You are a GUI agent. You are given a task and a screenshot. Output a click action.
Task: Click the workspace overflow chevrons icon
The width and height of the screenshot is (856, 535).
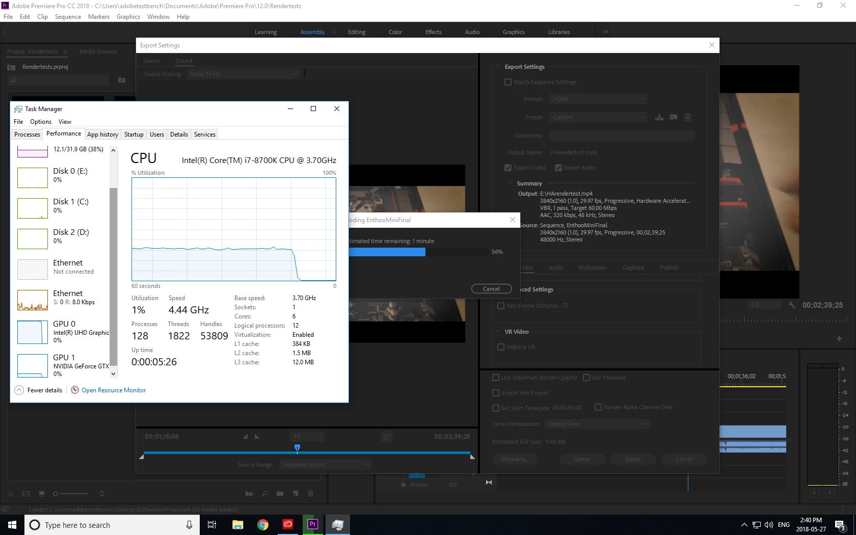[606, 32]
